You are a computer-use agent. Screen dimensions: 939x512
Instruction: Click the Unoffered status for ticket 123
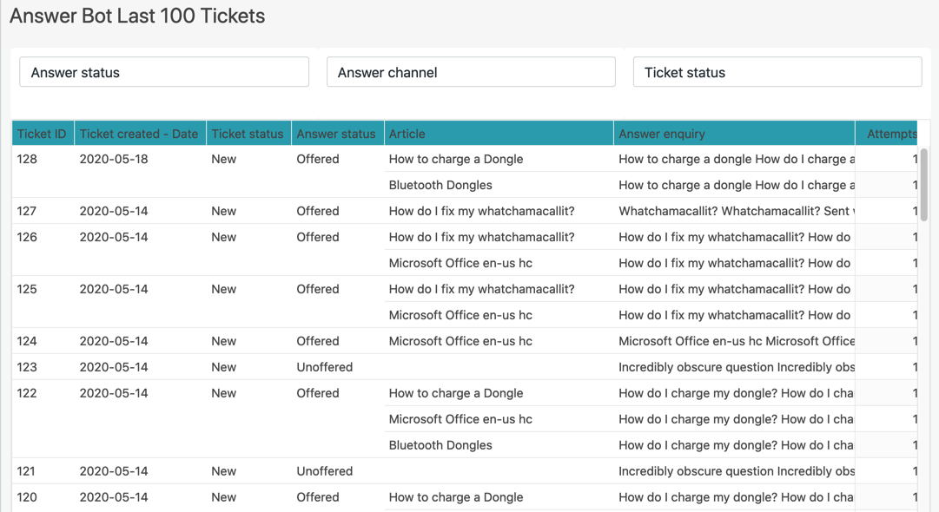(x=324, y=367)
